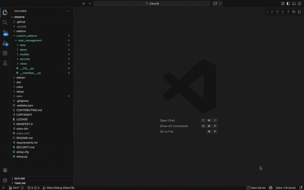Grab the debug toolbar drag handle
Viewport: 304px width, 190px height.
267,12
